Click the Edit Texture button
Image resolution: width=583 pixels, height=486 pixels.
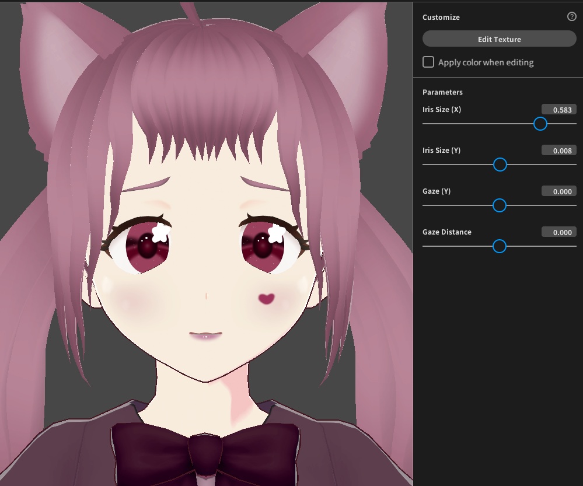499,39
